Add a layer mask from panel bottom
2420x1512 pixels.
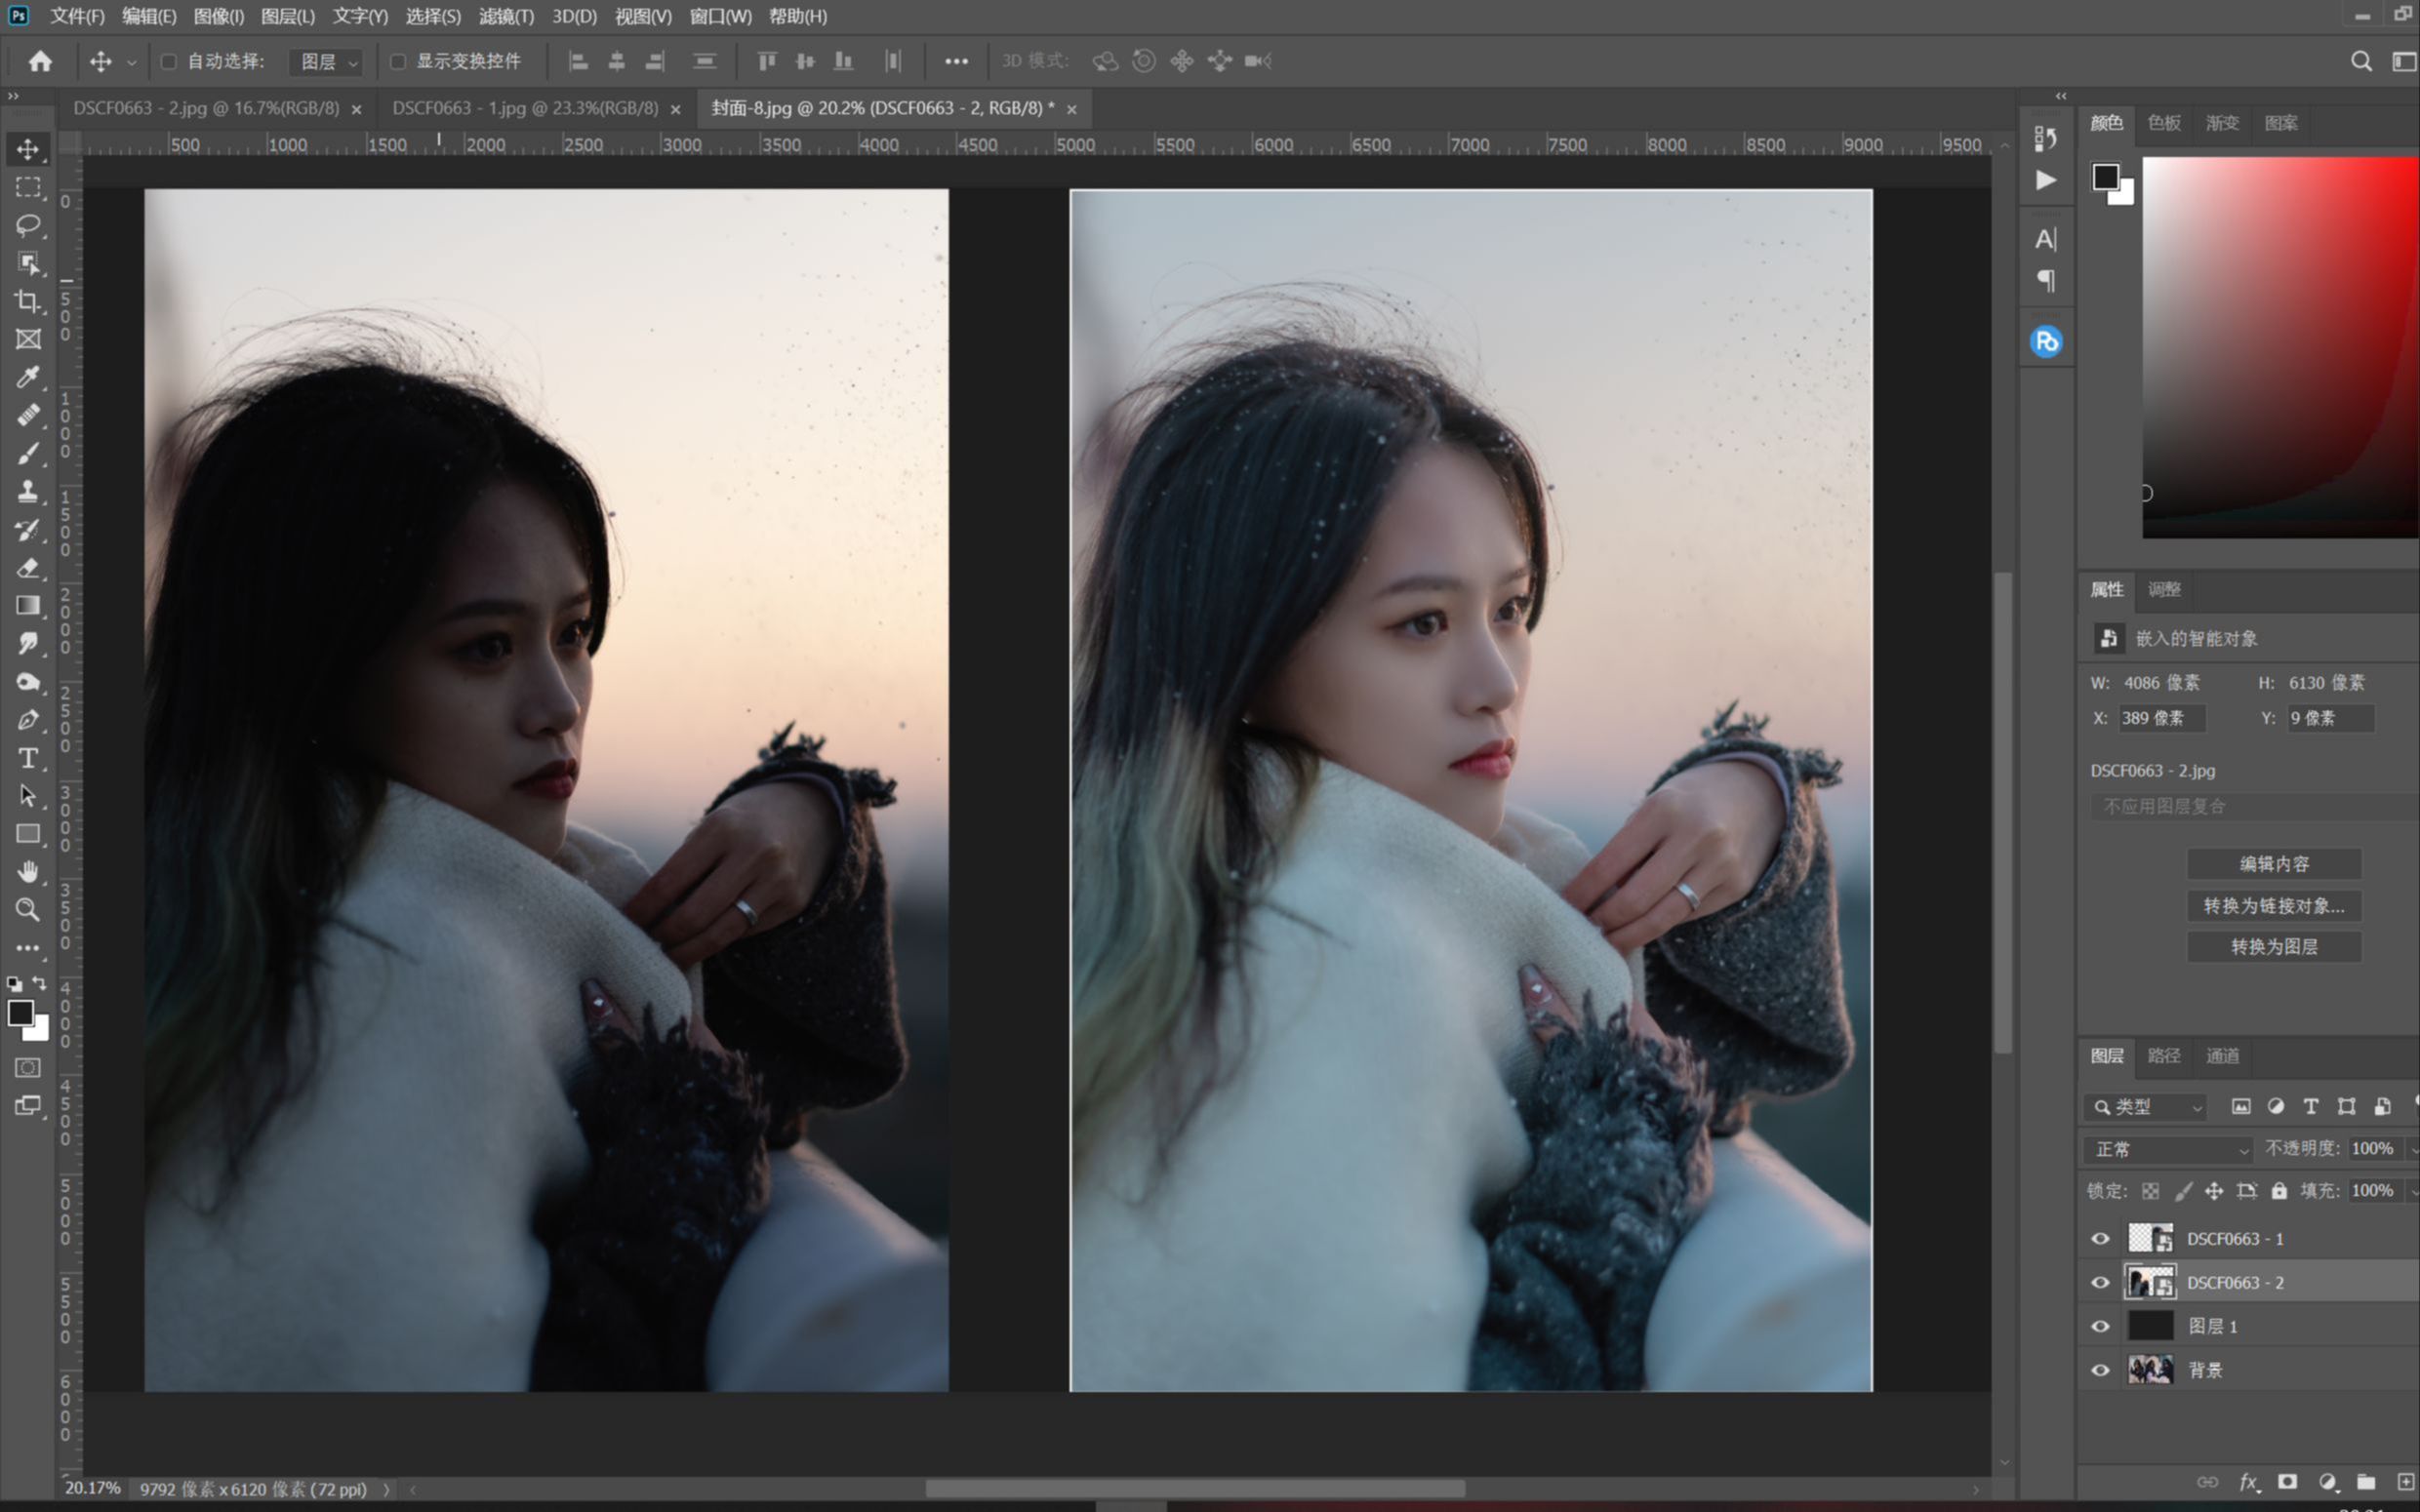click(2287, 1482)
